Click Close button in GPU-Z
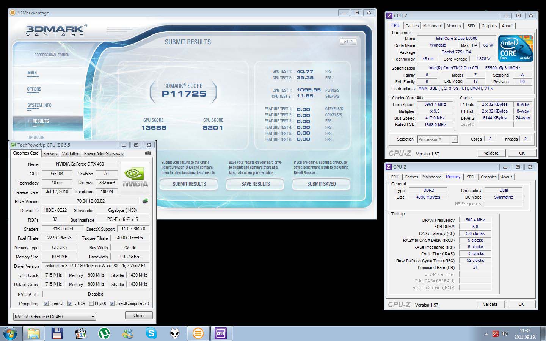 tap(138, 316)
